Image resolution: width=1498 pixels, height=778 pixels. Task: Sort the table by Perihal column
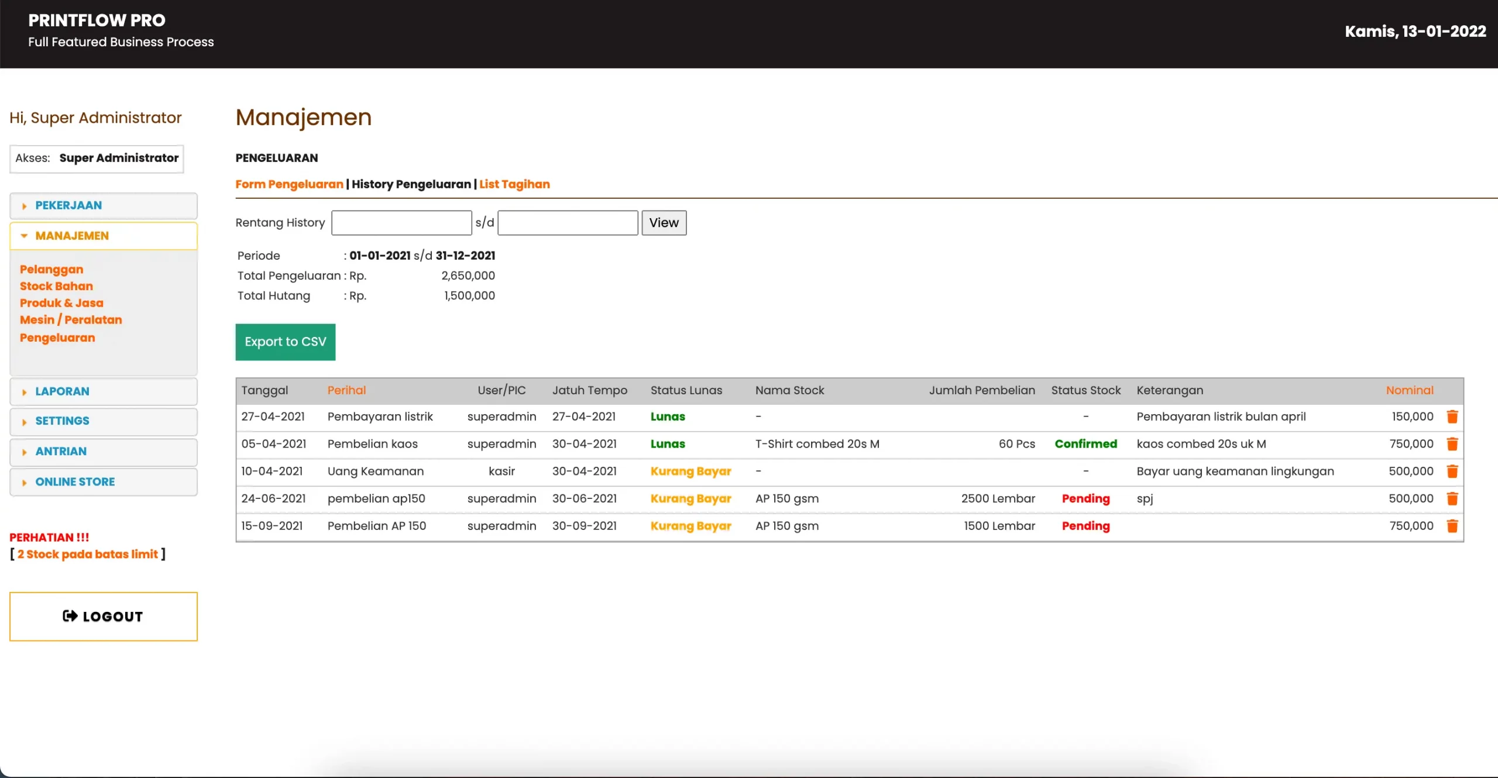coord(346,390)
